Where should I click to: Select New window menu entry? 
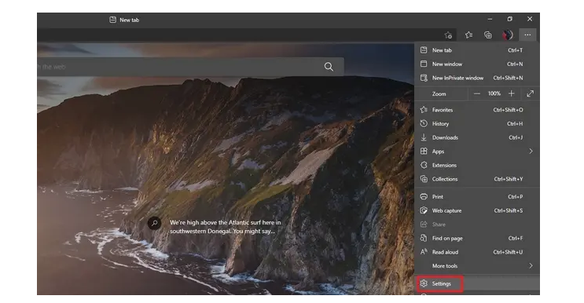click(x=477, y=64)
